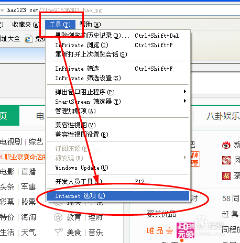The image size is (240, 243).
Task: Click the IE page icon in favorites bar
Action: (x=28, y=39)
